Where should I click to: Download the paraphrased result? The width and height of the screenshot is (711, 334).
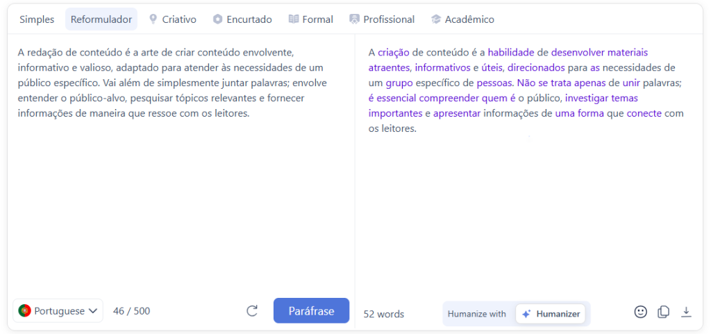tap(686, 312)
